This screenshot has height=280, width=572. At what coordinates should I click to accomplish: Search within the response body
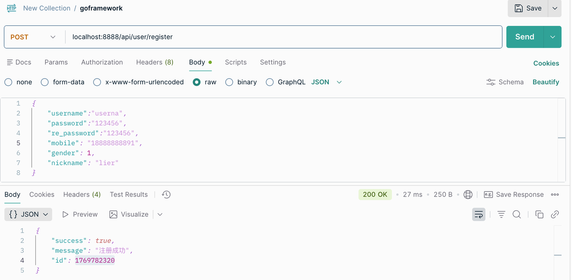pyautogui.click(x=517, y=214)
